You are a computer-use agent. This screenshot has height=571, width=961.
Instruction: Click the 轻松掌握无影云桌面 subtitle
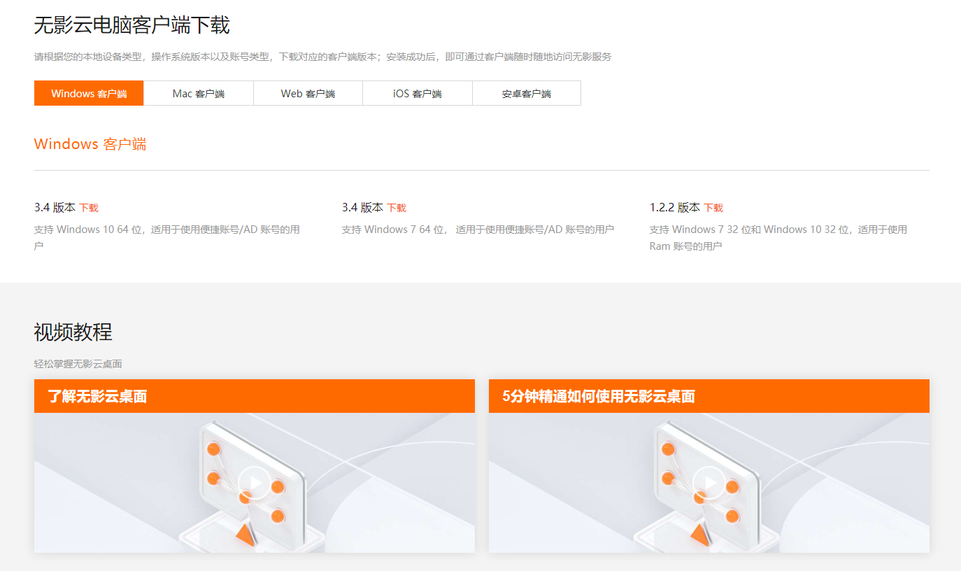78,364
